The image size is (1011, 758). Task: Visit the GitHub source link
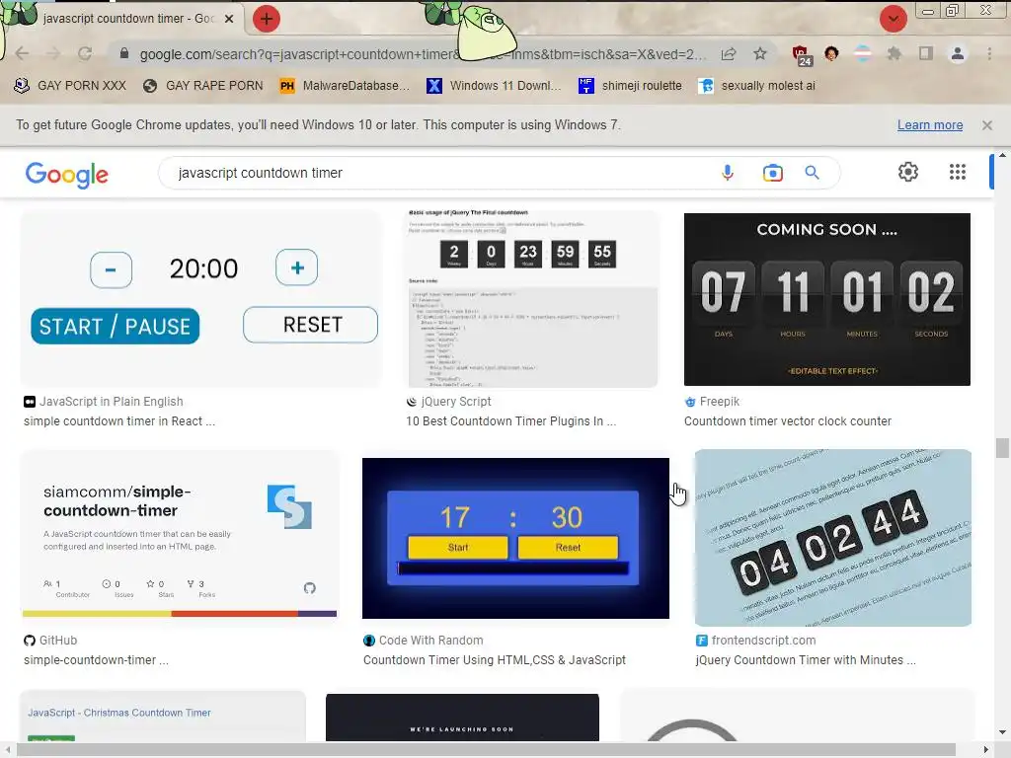pyautogui.click(x=50, y=640)
